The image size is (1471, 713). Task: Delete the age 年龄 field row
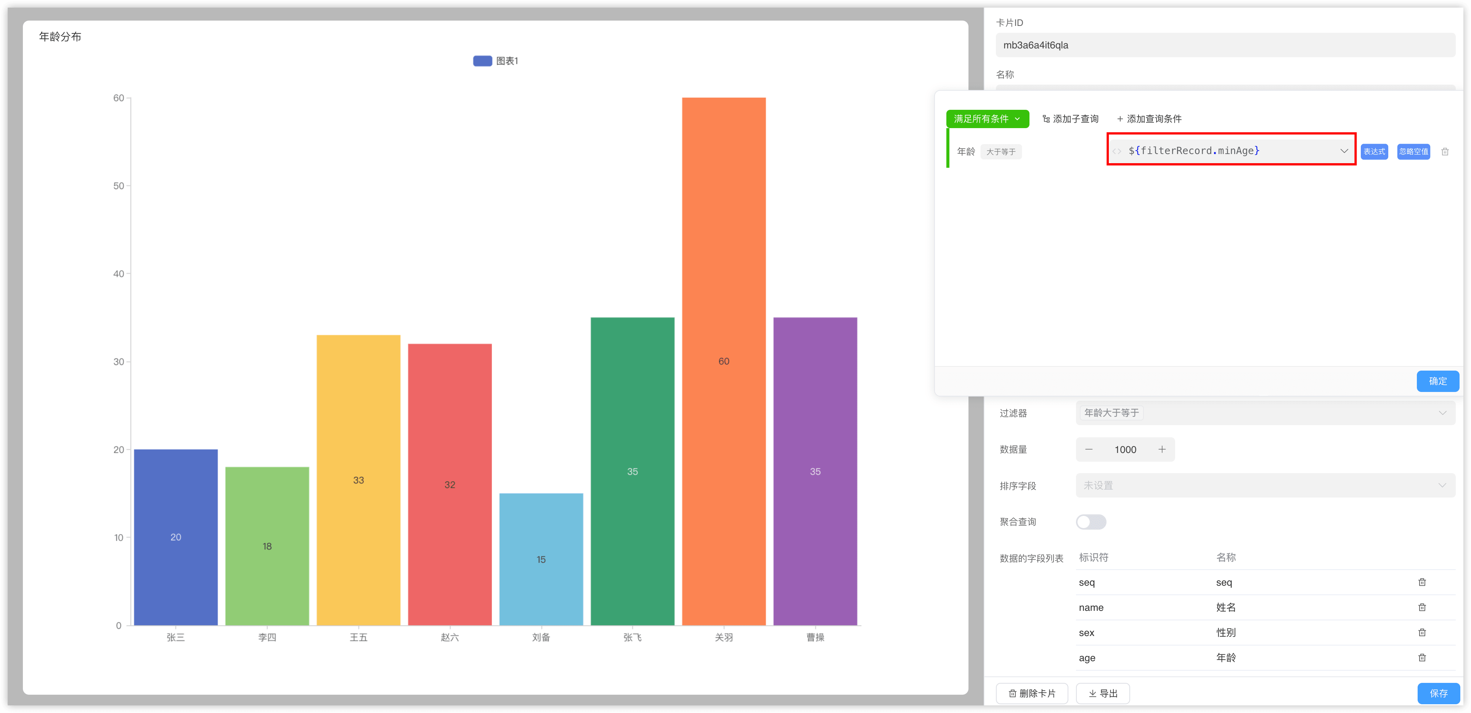(x=1422, y=658)
